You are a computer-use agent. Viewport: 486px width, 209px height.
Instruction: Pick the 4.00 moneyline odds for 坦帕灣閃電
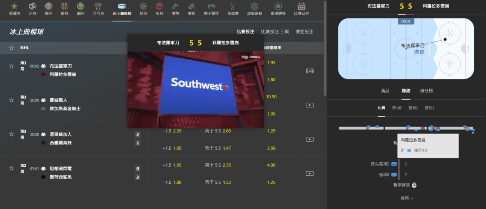pos(271,165)
